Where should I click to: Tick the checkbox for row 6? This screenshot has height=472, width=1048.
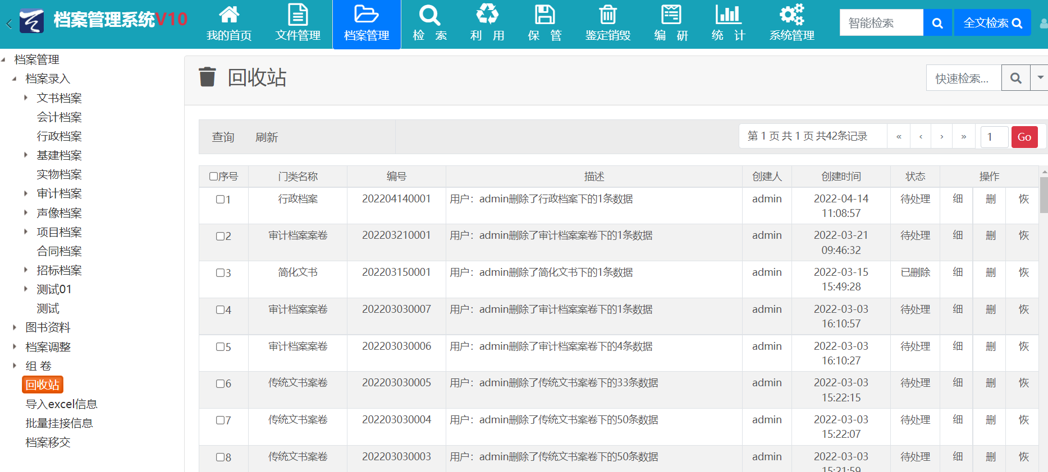coord(220,384)
